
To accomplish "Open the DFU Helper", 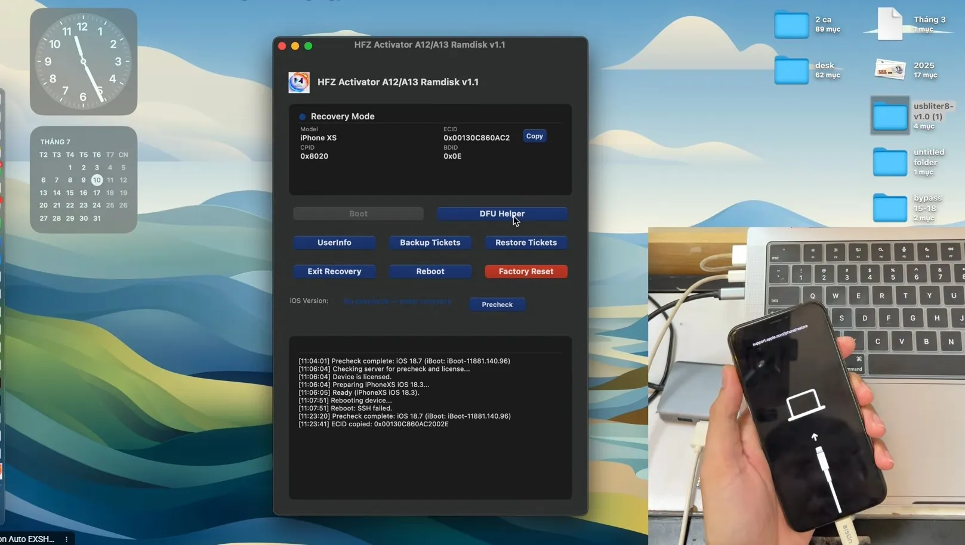I will (502, 213).
